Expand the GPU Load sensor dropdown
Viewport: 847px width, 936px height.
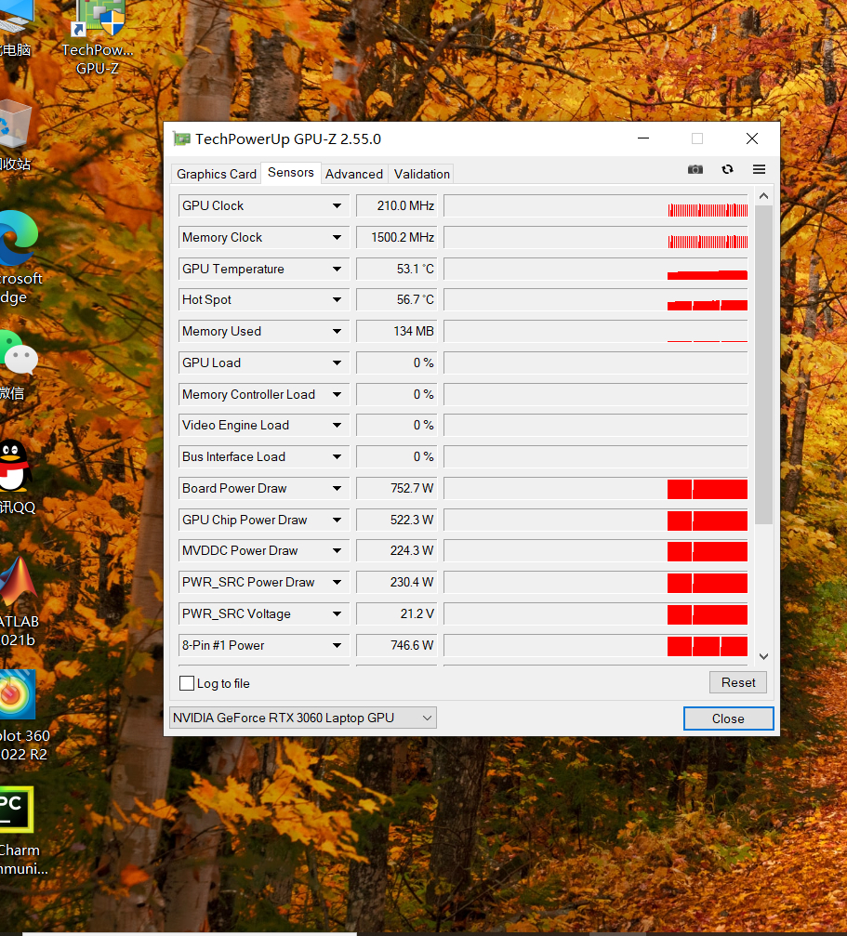[x=337, y=363]
